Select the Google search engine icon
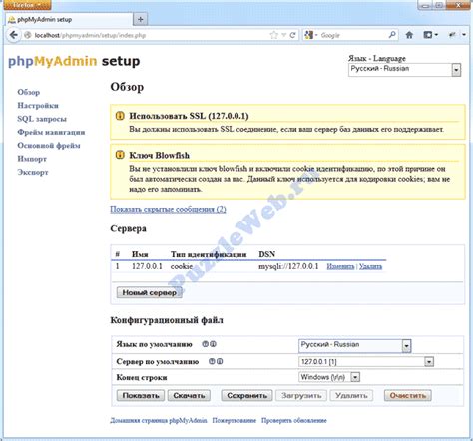Viewport: 473px width, 441px height. (x=309, y=35)
